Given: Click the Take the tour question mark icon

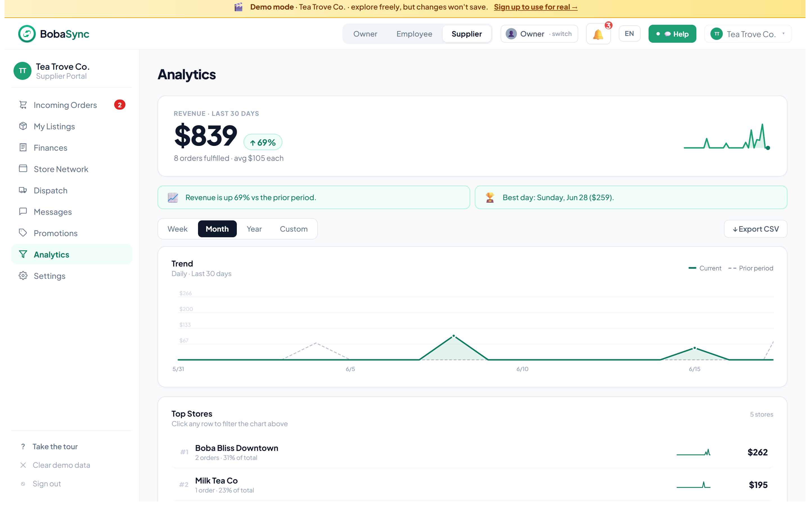Looking at the screenshot, I should (23, 446).
